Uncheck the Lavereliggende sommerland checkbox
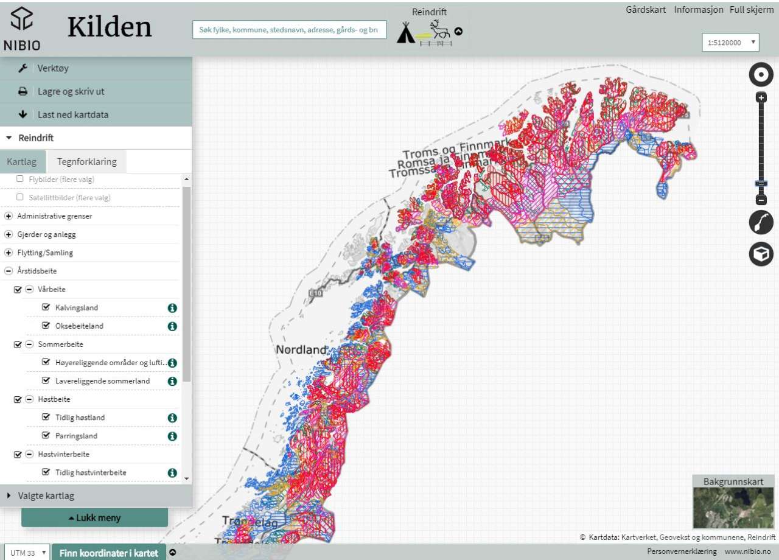 (46, 380)
